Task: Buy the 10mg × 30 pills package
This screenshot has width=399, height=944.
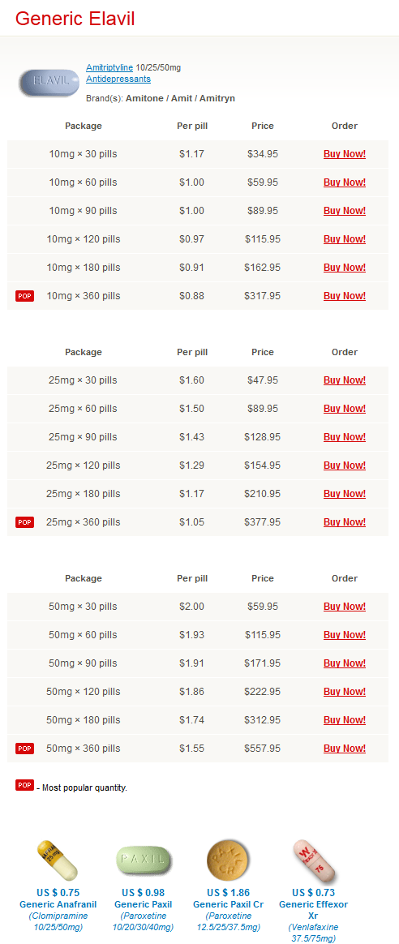Action: click(344, 154)
